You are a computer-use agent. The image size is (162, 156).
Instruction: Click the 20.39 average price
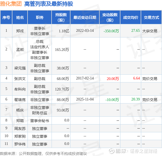[136, 99]
